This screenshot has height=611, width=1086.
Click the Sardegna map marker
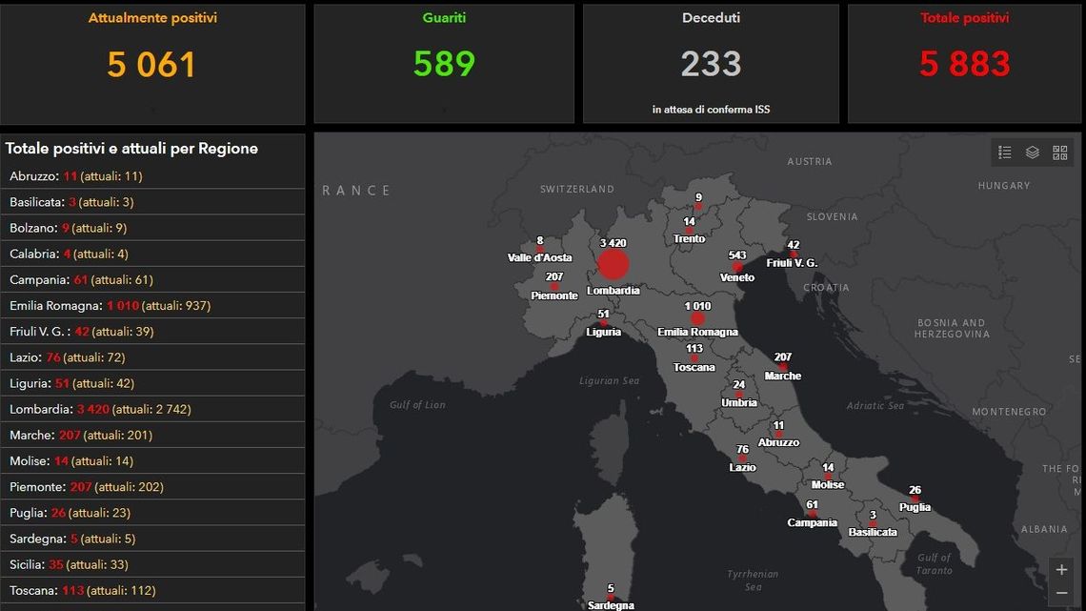611,598
